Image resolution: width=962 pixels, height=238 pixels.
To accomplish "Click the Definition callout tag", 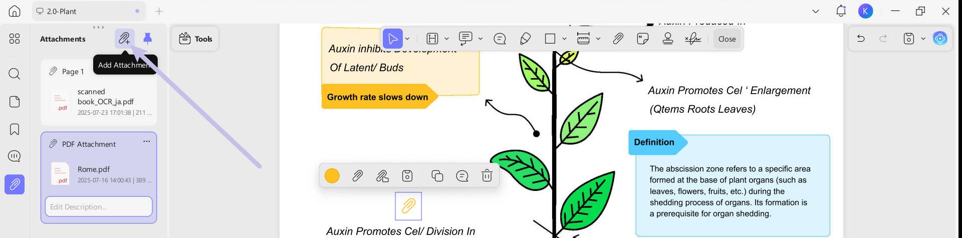I will (654, 142).
